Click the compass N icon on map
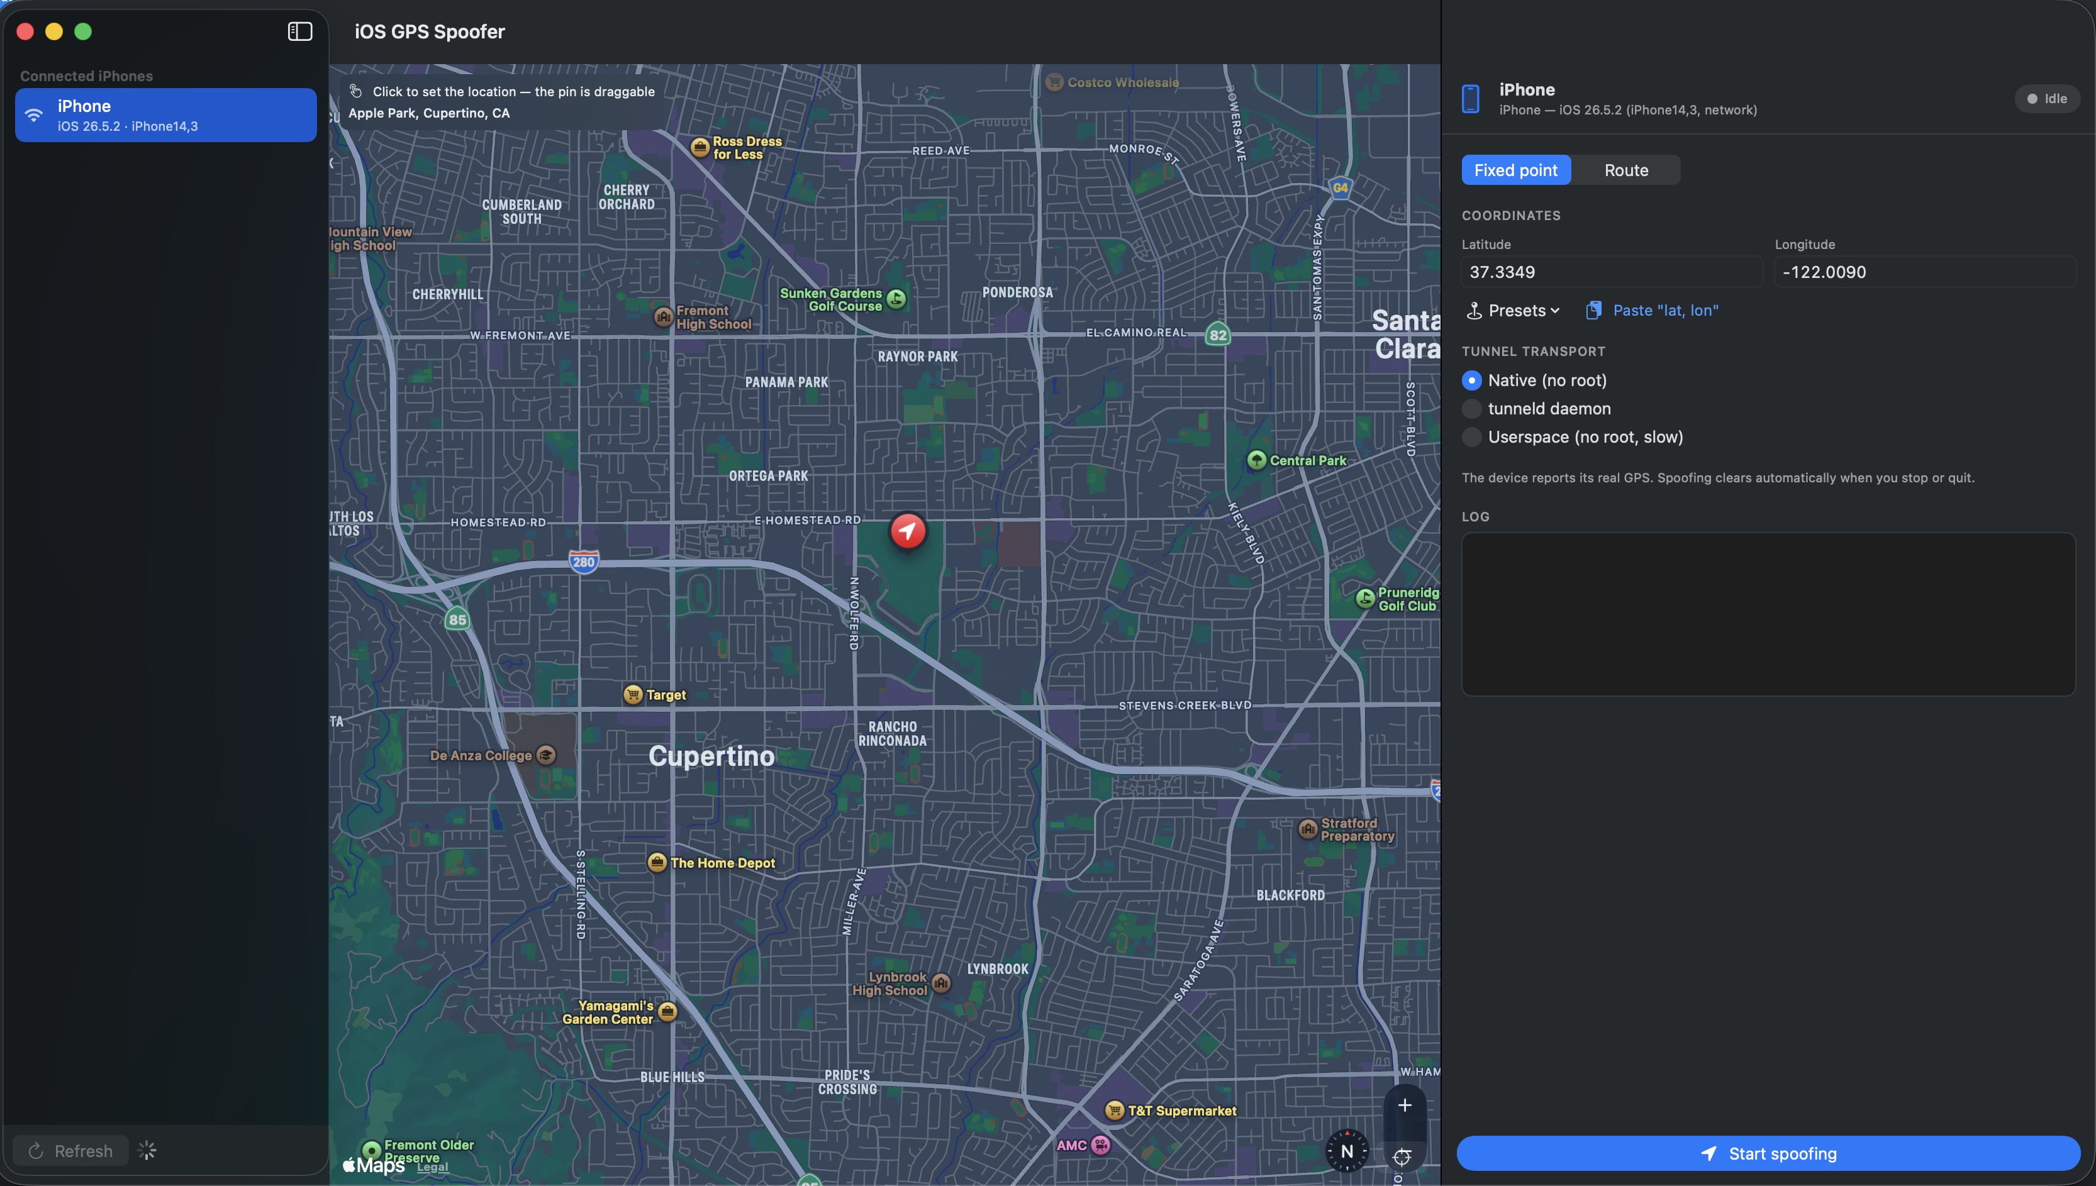Viewport: 2096px width, 1186px height. pyautogui.click(x=1347, y=1151)
